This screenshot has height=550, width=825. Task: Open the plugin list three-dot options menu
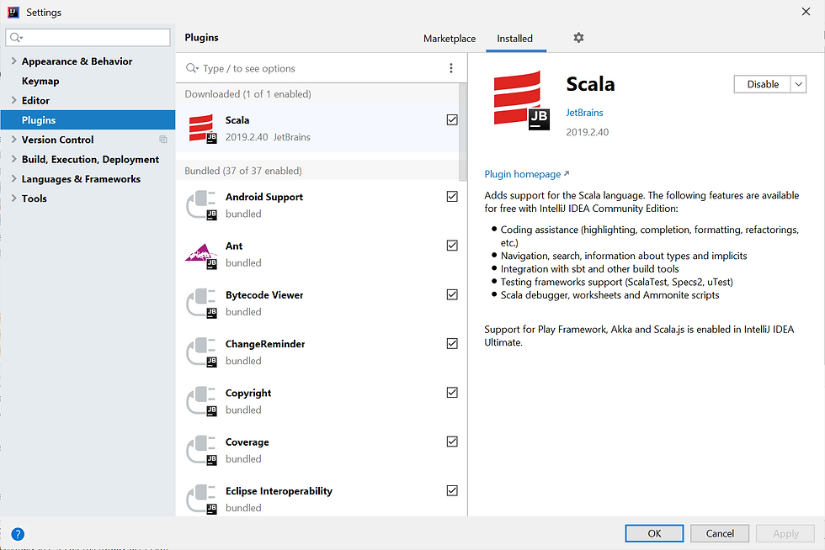(451, 68)
